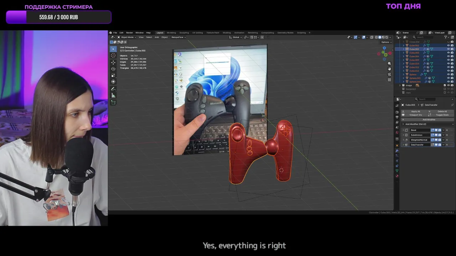Enable the transperent collection checkbox
This screenshot has height=256, width=456.
(x=445, y=89)
